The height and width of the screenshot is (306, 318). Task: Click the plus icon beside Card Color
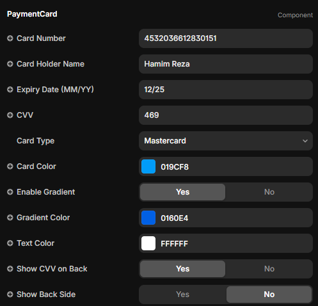pyautogui.click(x=10, y=166)
